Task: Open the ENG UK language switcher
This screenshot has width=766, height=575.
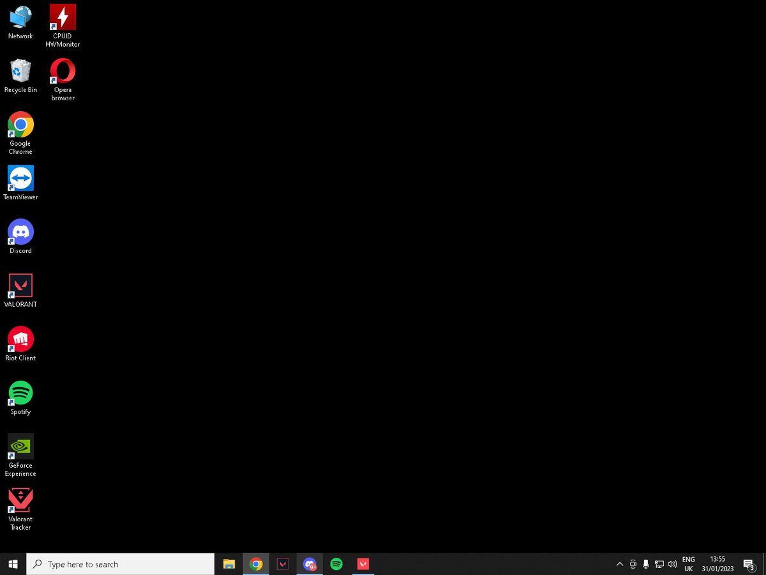Action: 688,564
